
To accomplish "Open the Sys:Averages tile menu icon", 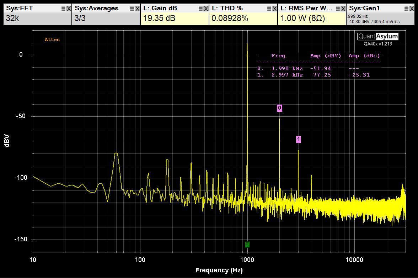I will pyautogui.click(x=132, y=9).
